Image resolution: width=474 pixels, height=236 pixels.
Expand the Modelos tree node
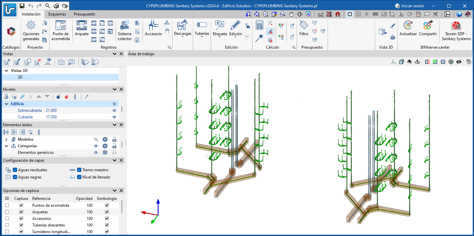point(6,139)
